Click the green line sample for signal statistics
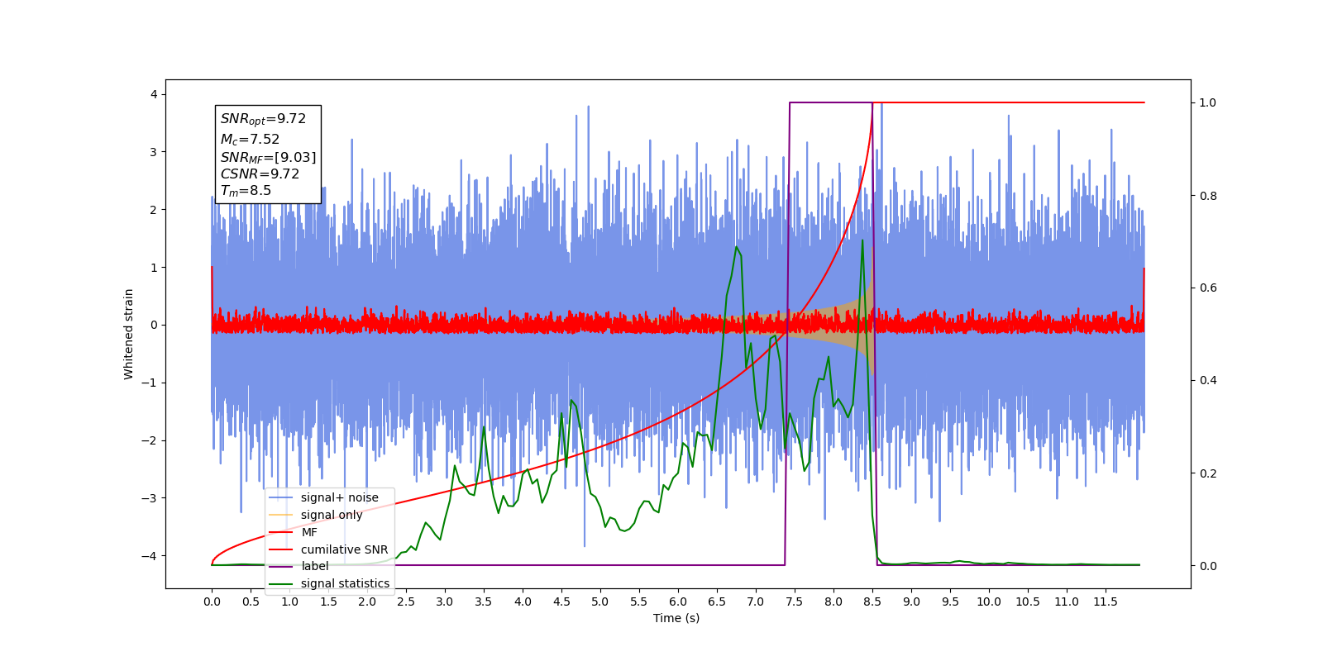The height and width of the screenshot is (661, 1323). click(x=281, y=583)
